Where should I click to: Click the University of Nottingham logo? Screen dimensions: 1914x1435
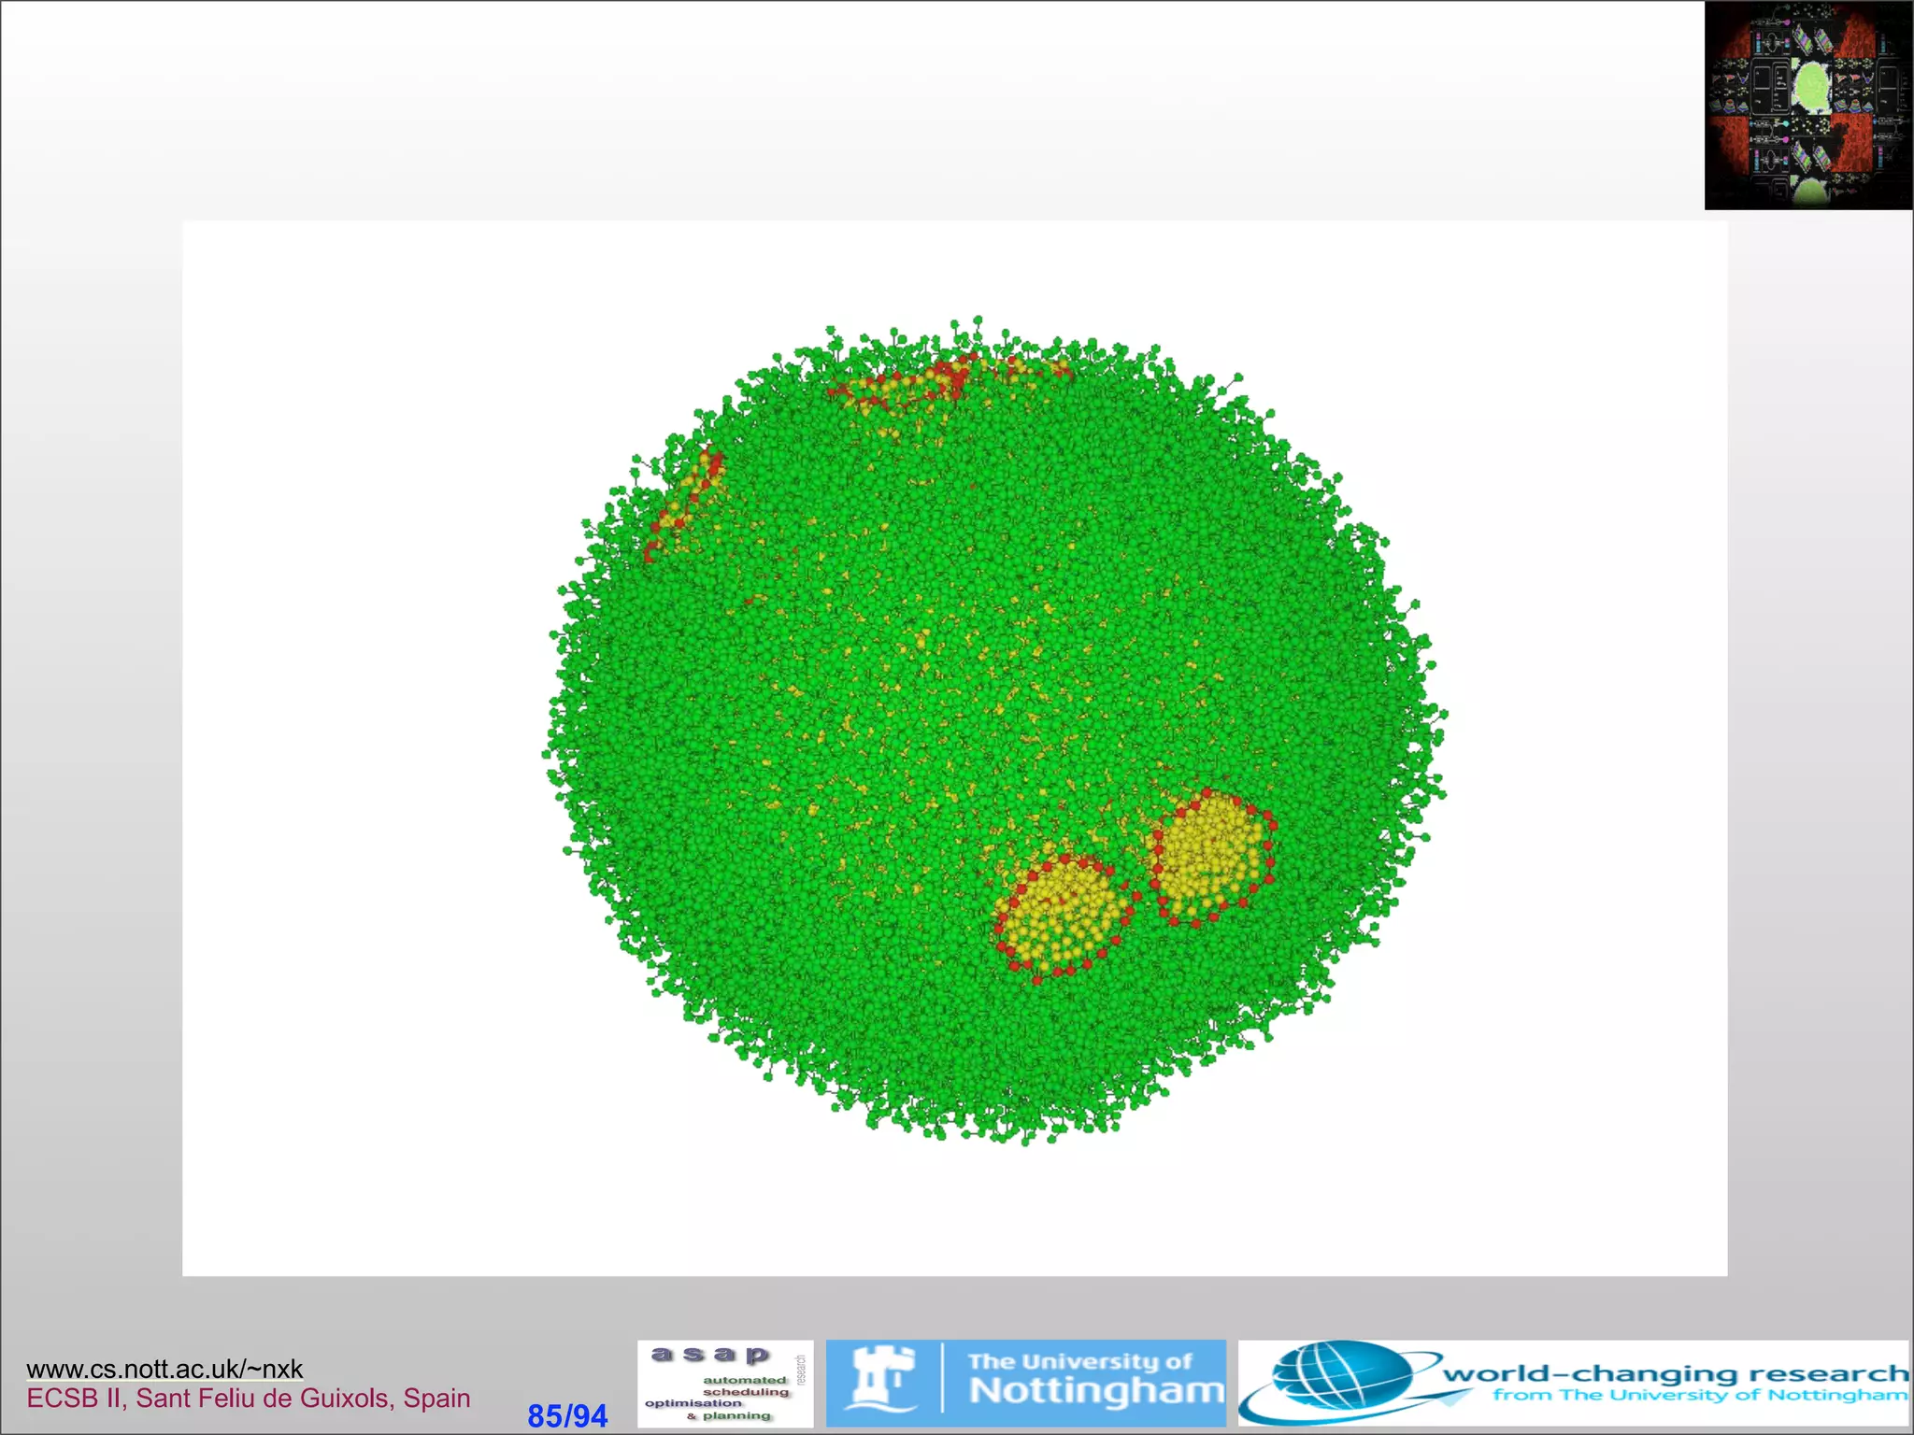[1026, 1384]
